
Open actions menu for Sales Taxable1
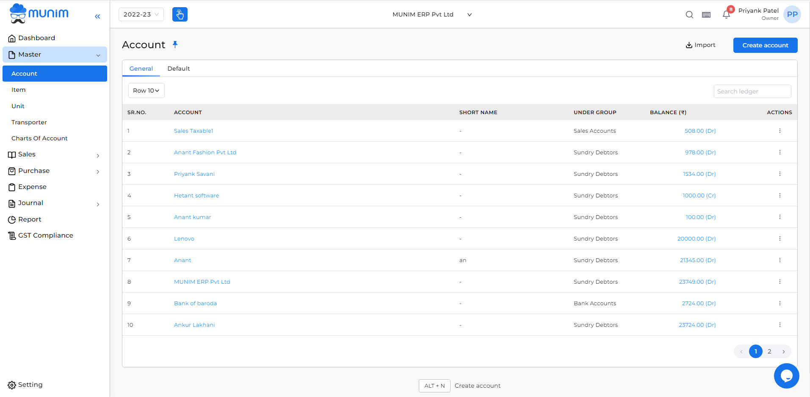[780, 131]
